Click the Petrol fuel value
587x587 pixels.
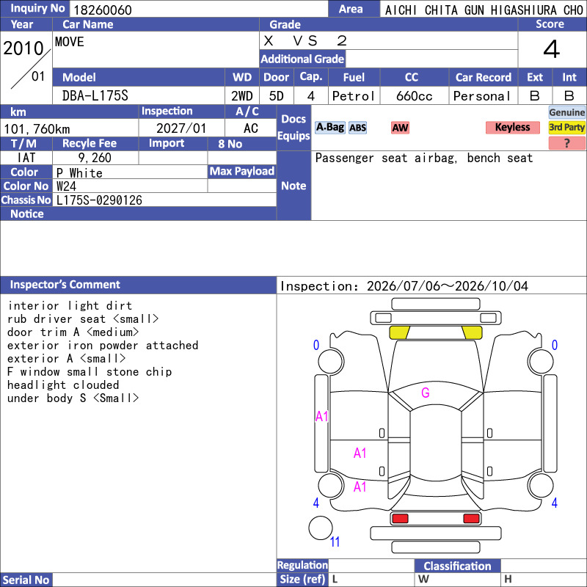point(354,96)
